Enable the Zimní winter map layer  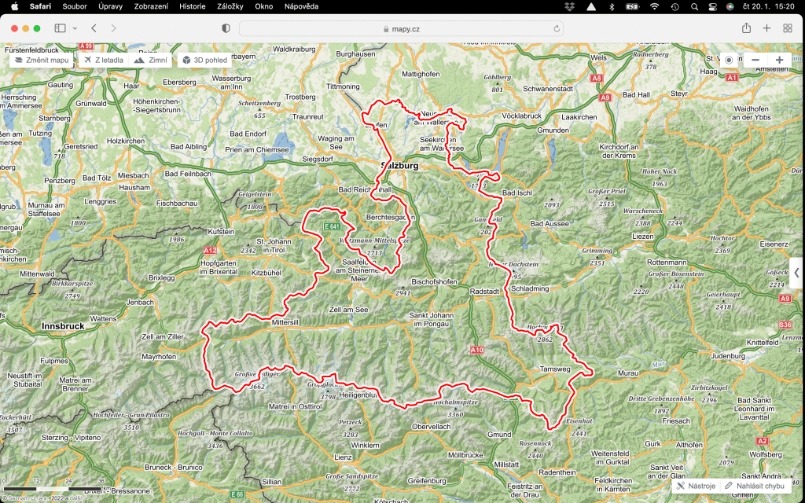tap(151, 60)
